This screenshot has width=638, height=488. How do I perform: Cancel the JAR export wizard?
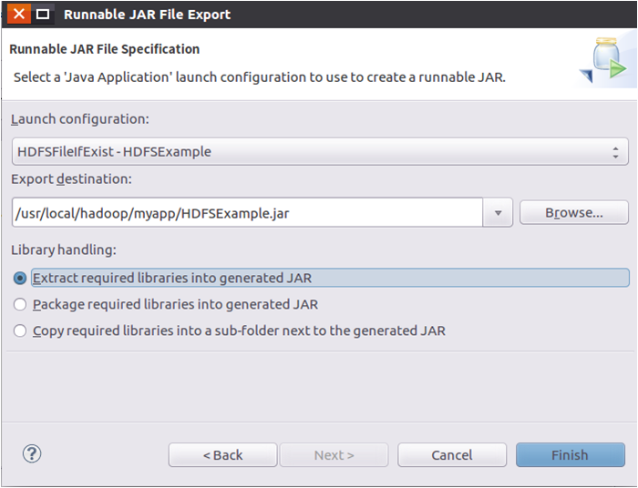(x=452, y=455)
